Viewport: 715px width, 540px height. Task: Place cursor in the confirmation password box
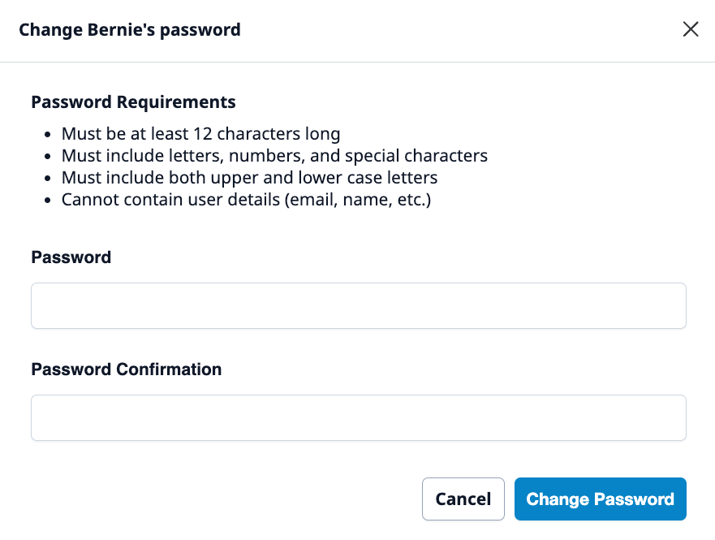tap(358, 417)
